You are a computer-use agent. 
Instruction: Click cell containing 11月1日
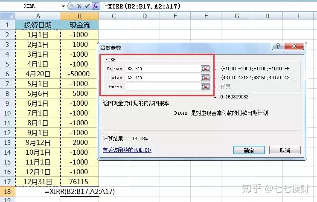[x=38, y=162]
